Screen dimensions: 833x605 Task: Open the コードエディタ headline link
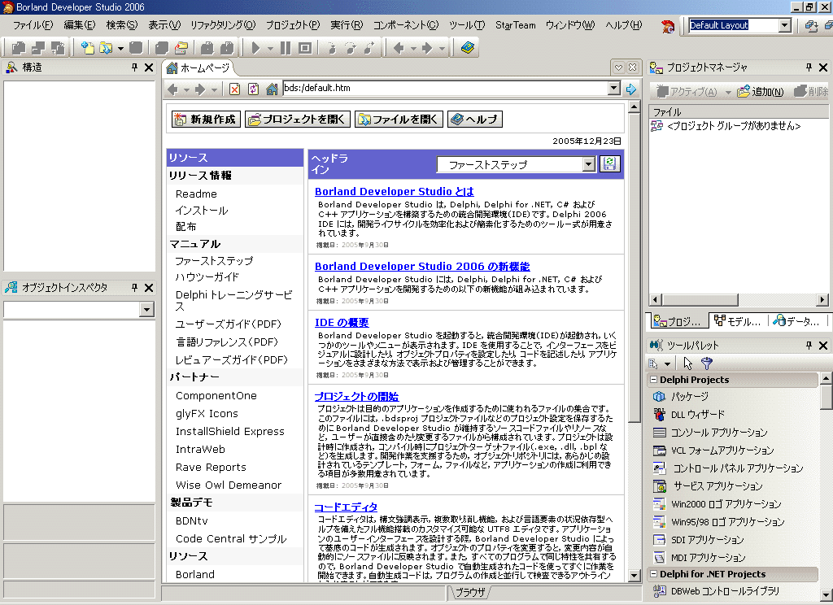coord(346,507)
